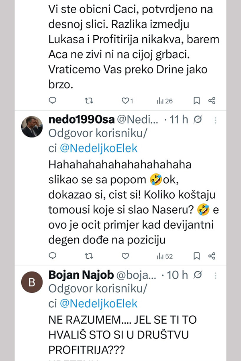Bookmark nedo1990sa's tweet

pyautogui.click(x=196, y=256)
